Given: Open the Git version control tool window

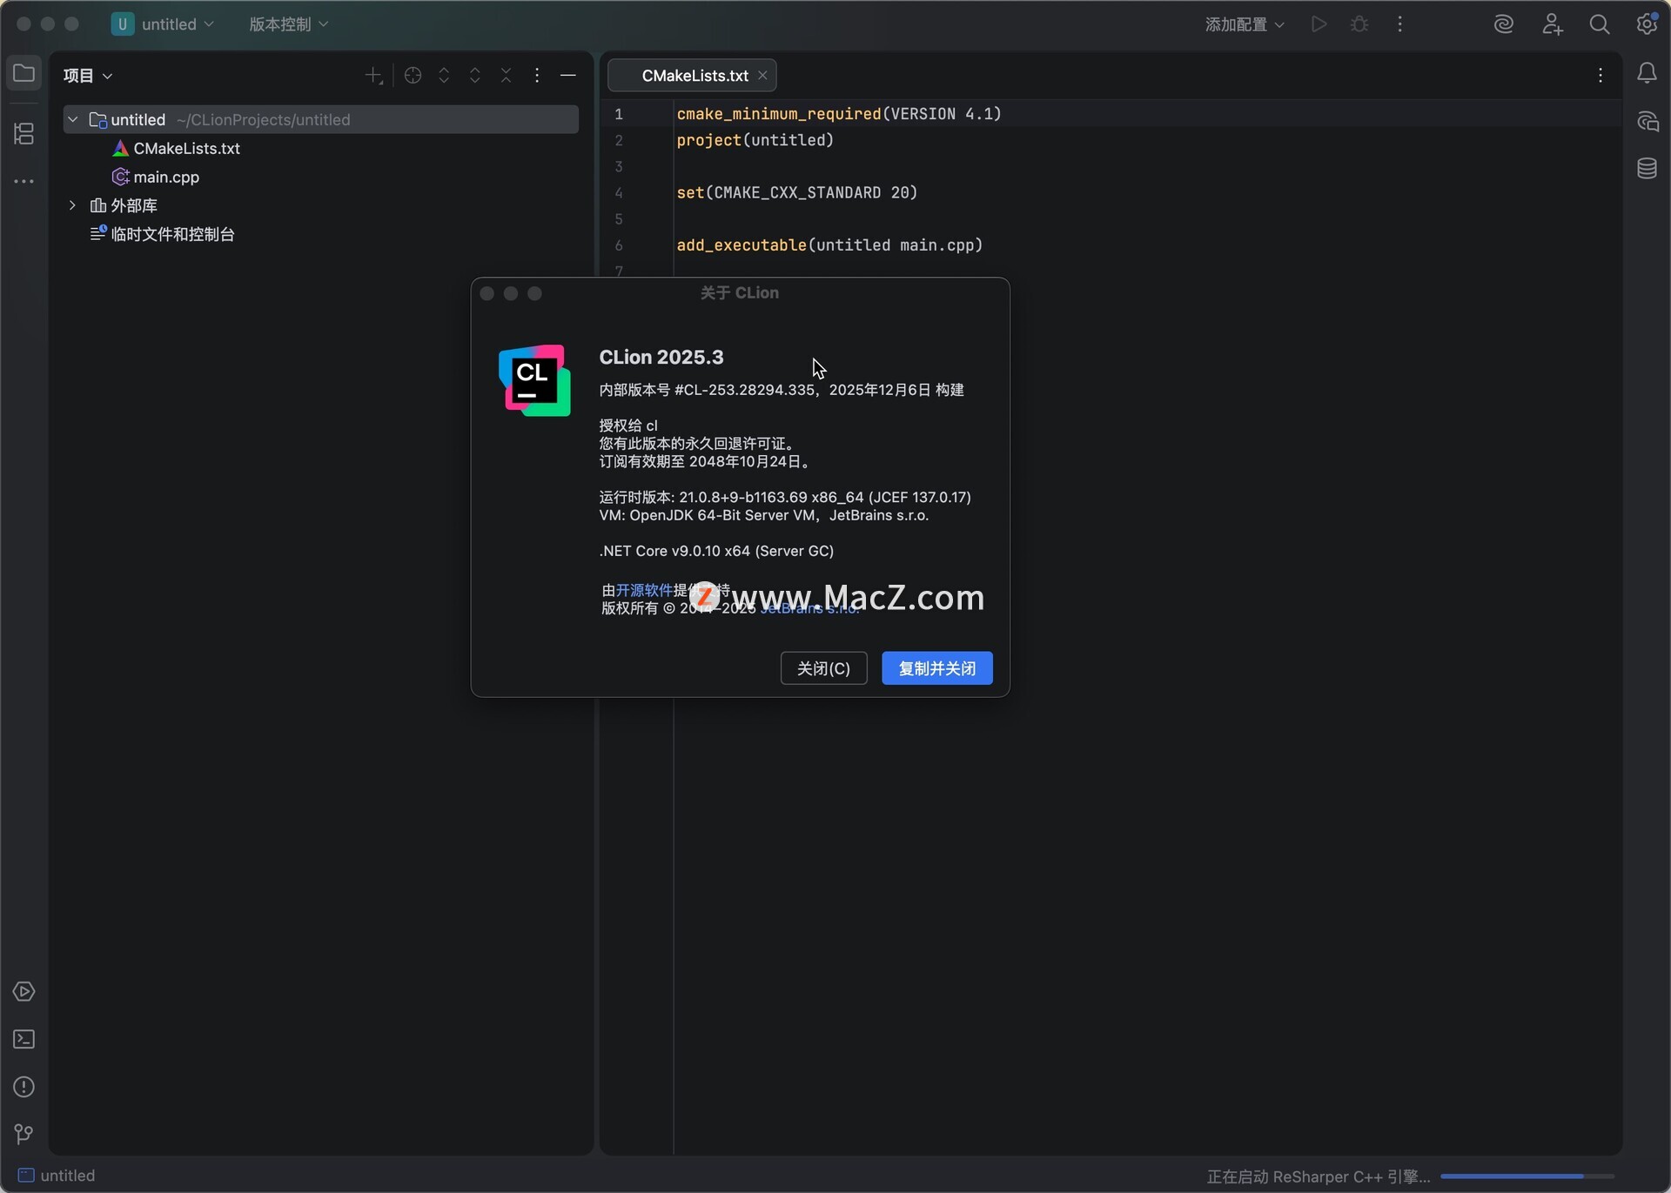Looking at the screenshot, I should point(23,1134).
